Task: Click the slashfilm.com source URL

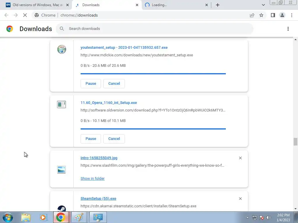Action: (x=152, y=166)
